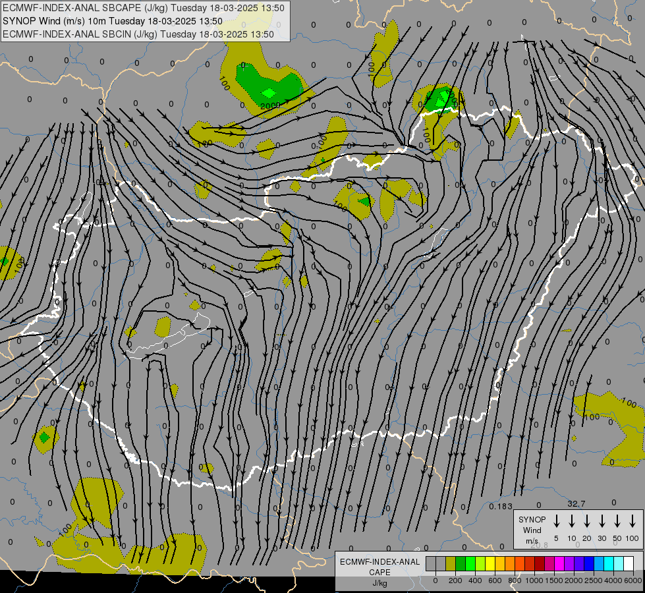Click the '600' tick on CAPE scale
Screen dimensions: 645x593
[495, 580]
